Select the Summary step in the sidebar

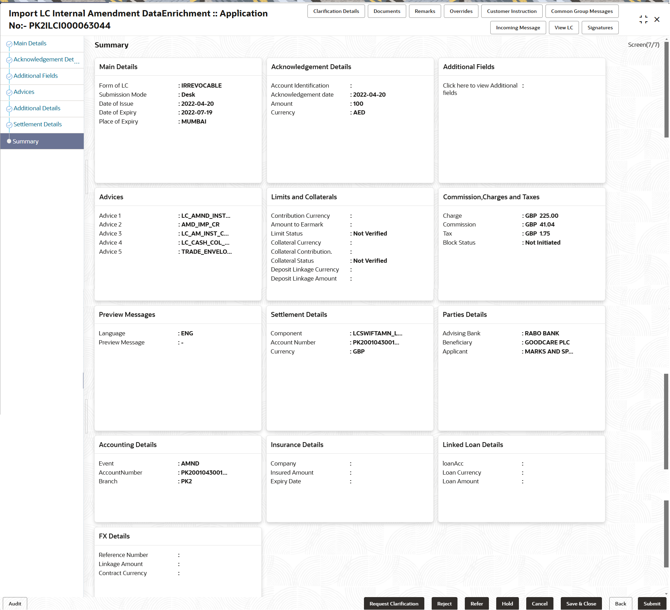(25, 141)
